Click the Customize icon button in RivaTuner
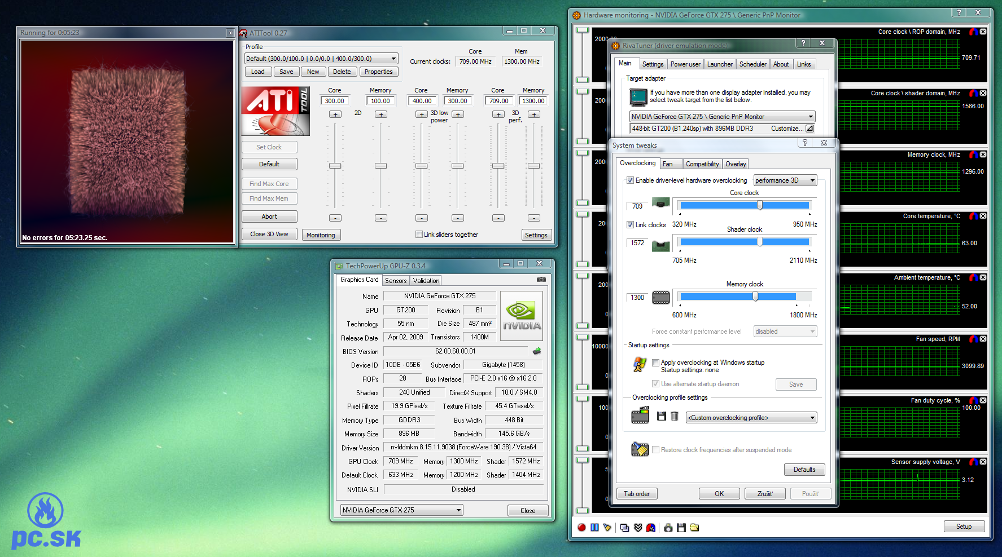 click(810, 129)
